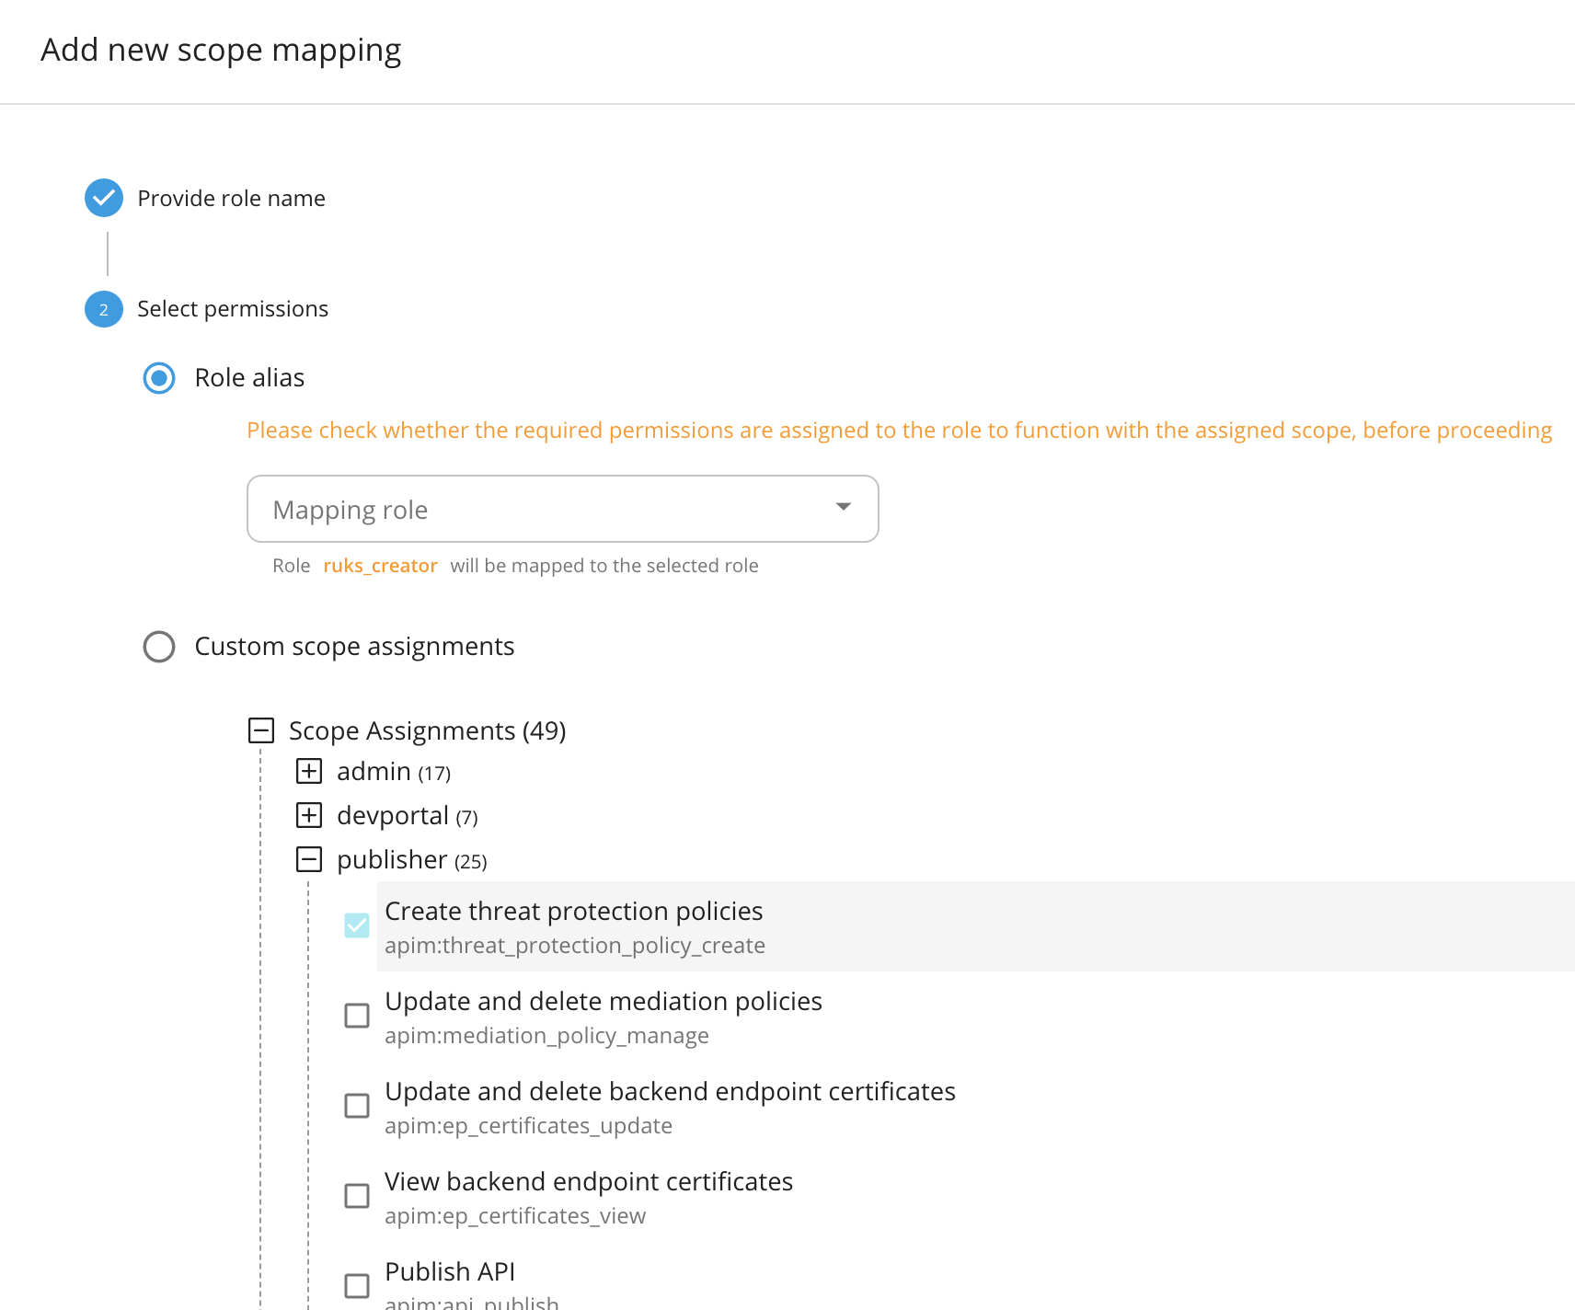1575x1310 pixels.
Task: Open the Mapping role dropdown
Action: click(562, 508)
